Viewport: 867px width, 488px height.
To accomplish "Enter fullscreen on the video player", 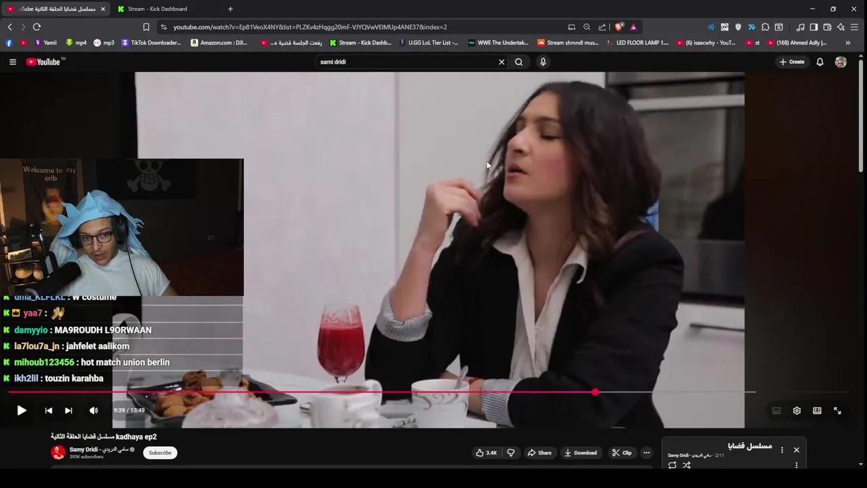I will click(837, 411).
